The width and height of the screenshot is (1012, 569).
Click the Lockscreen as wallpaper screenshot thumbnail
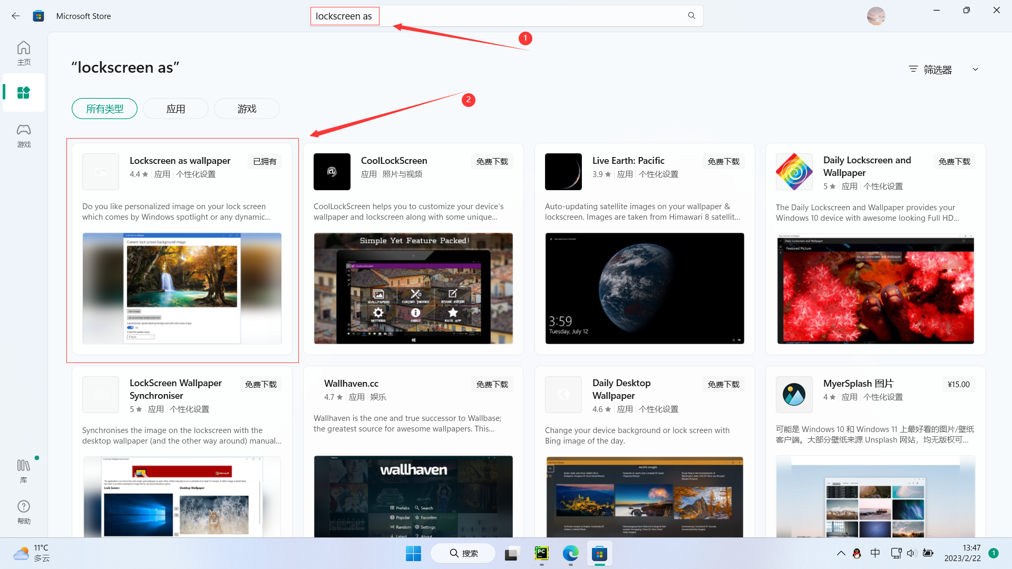point(182,288)
